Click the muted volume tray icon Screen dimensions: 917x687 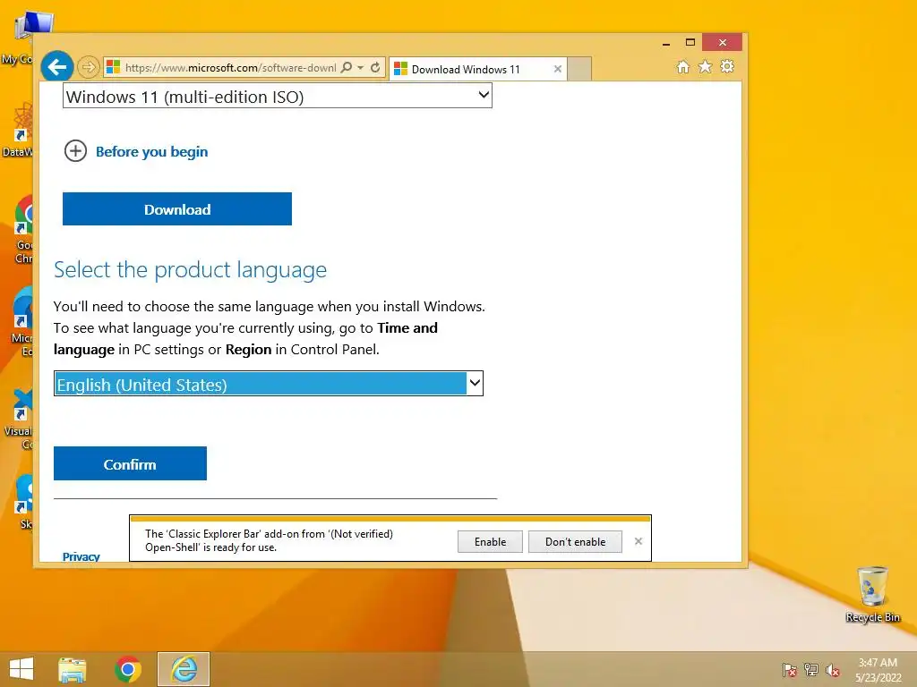(832, 669)
